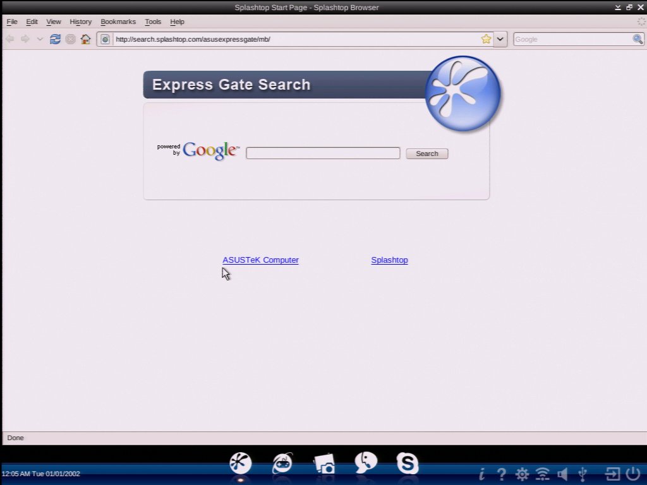Open network Wi-Fi settings icon
Image resolution: width=647 pixels, height=485 pixels.
point(542,474)
